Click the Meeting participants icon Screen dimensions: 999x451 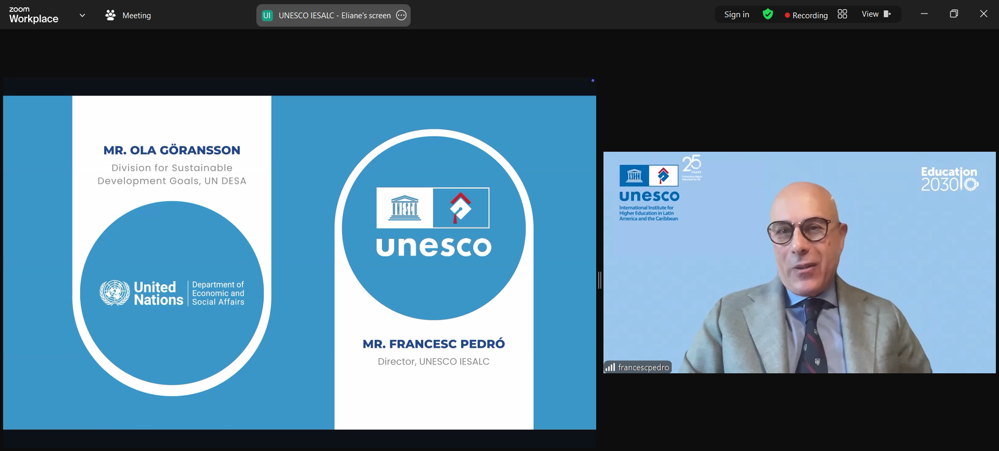pyautogui.click(x=110, y=15)
